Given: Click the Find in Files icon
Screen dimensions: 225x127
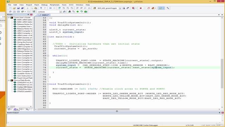Looking at the screenshot, I should click(x=95, y=8).
